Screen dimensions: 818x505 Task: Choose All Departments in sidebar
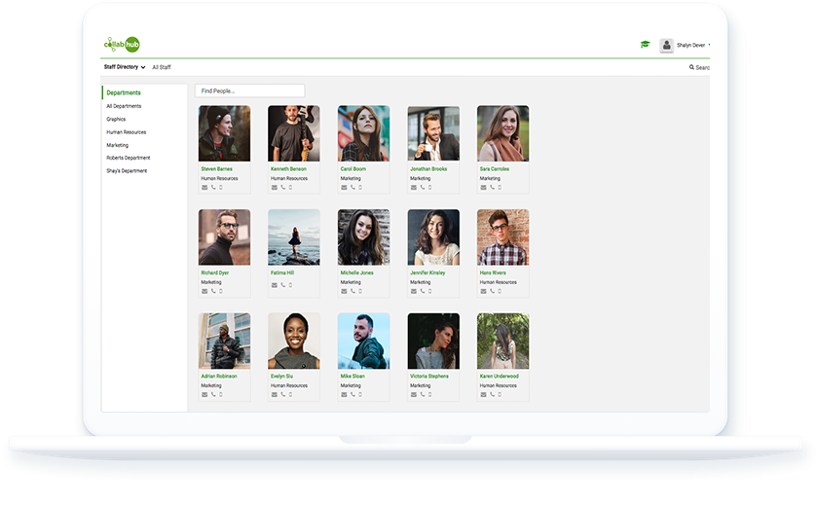click(x=124, y=106)
